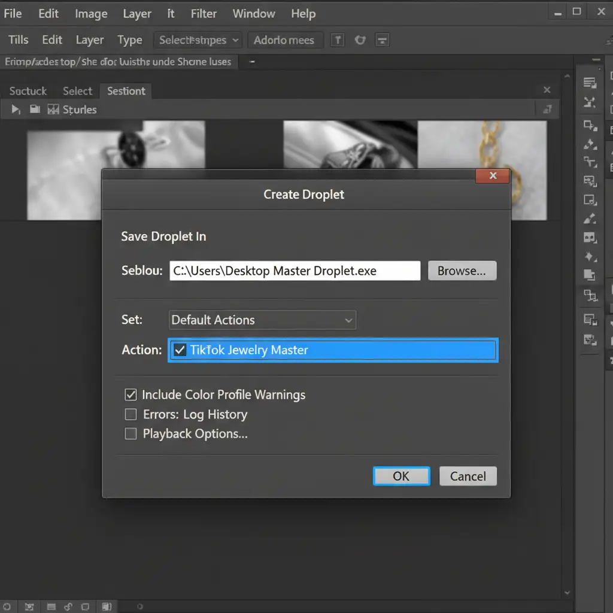The image size is (613, 613).
Task: Open the Filter menu
Action: pos(204,14)
